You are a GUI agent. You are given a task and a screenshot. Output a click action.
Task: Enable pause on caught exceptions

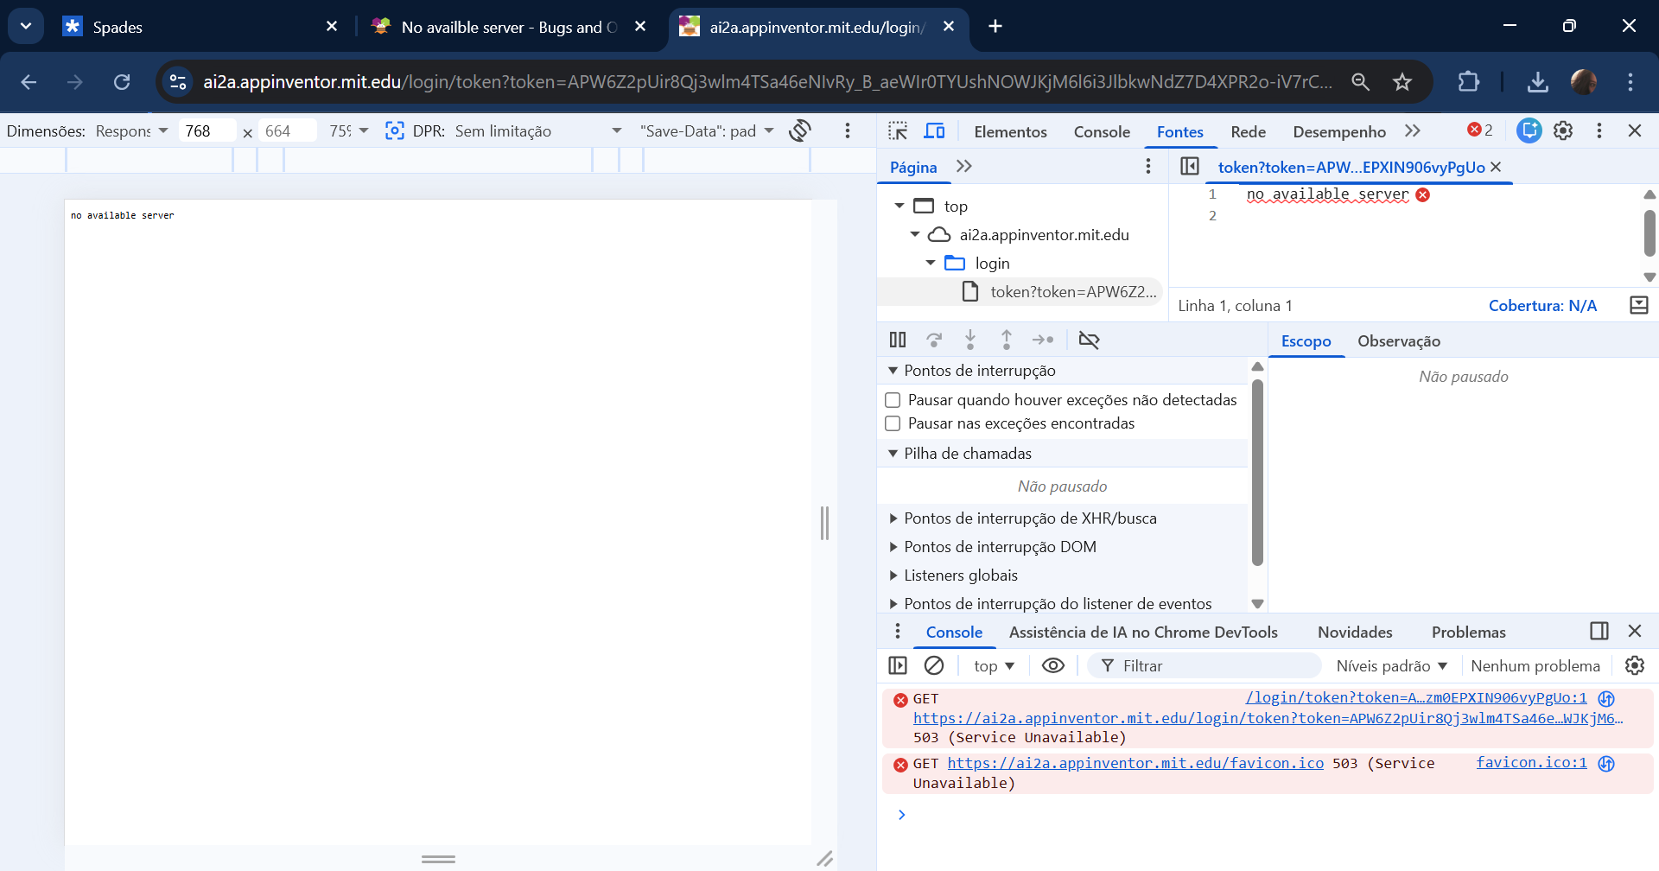click(893, 423)
